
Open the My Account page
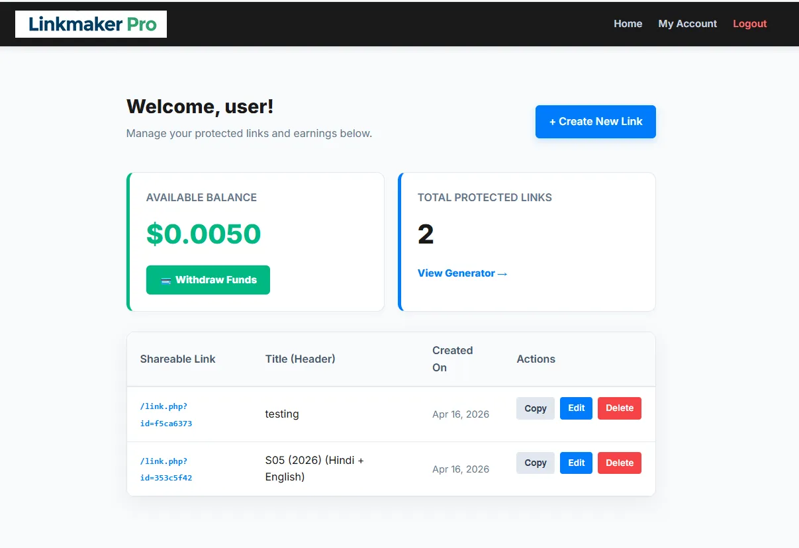(687, 24)
